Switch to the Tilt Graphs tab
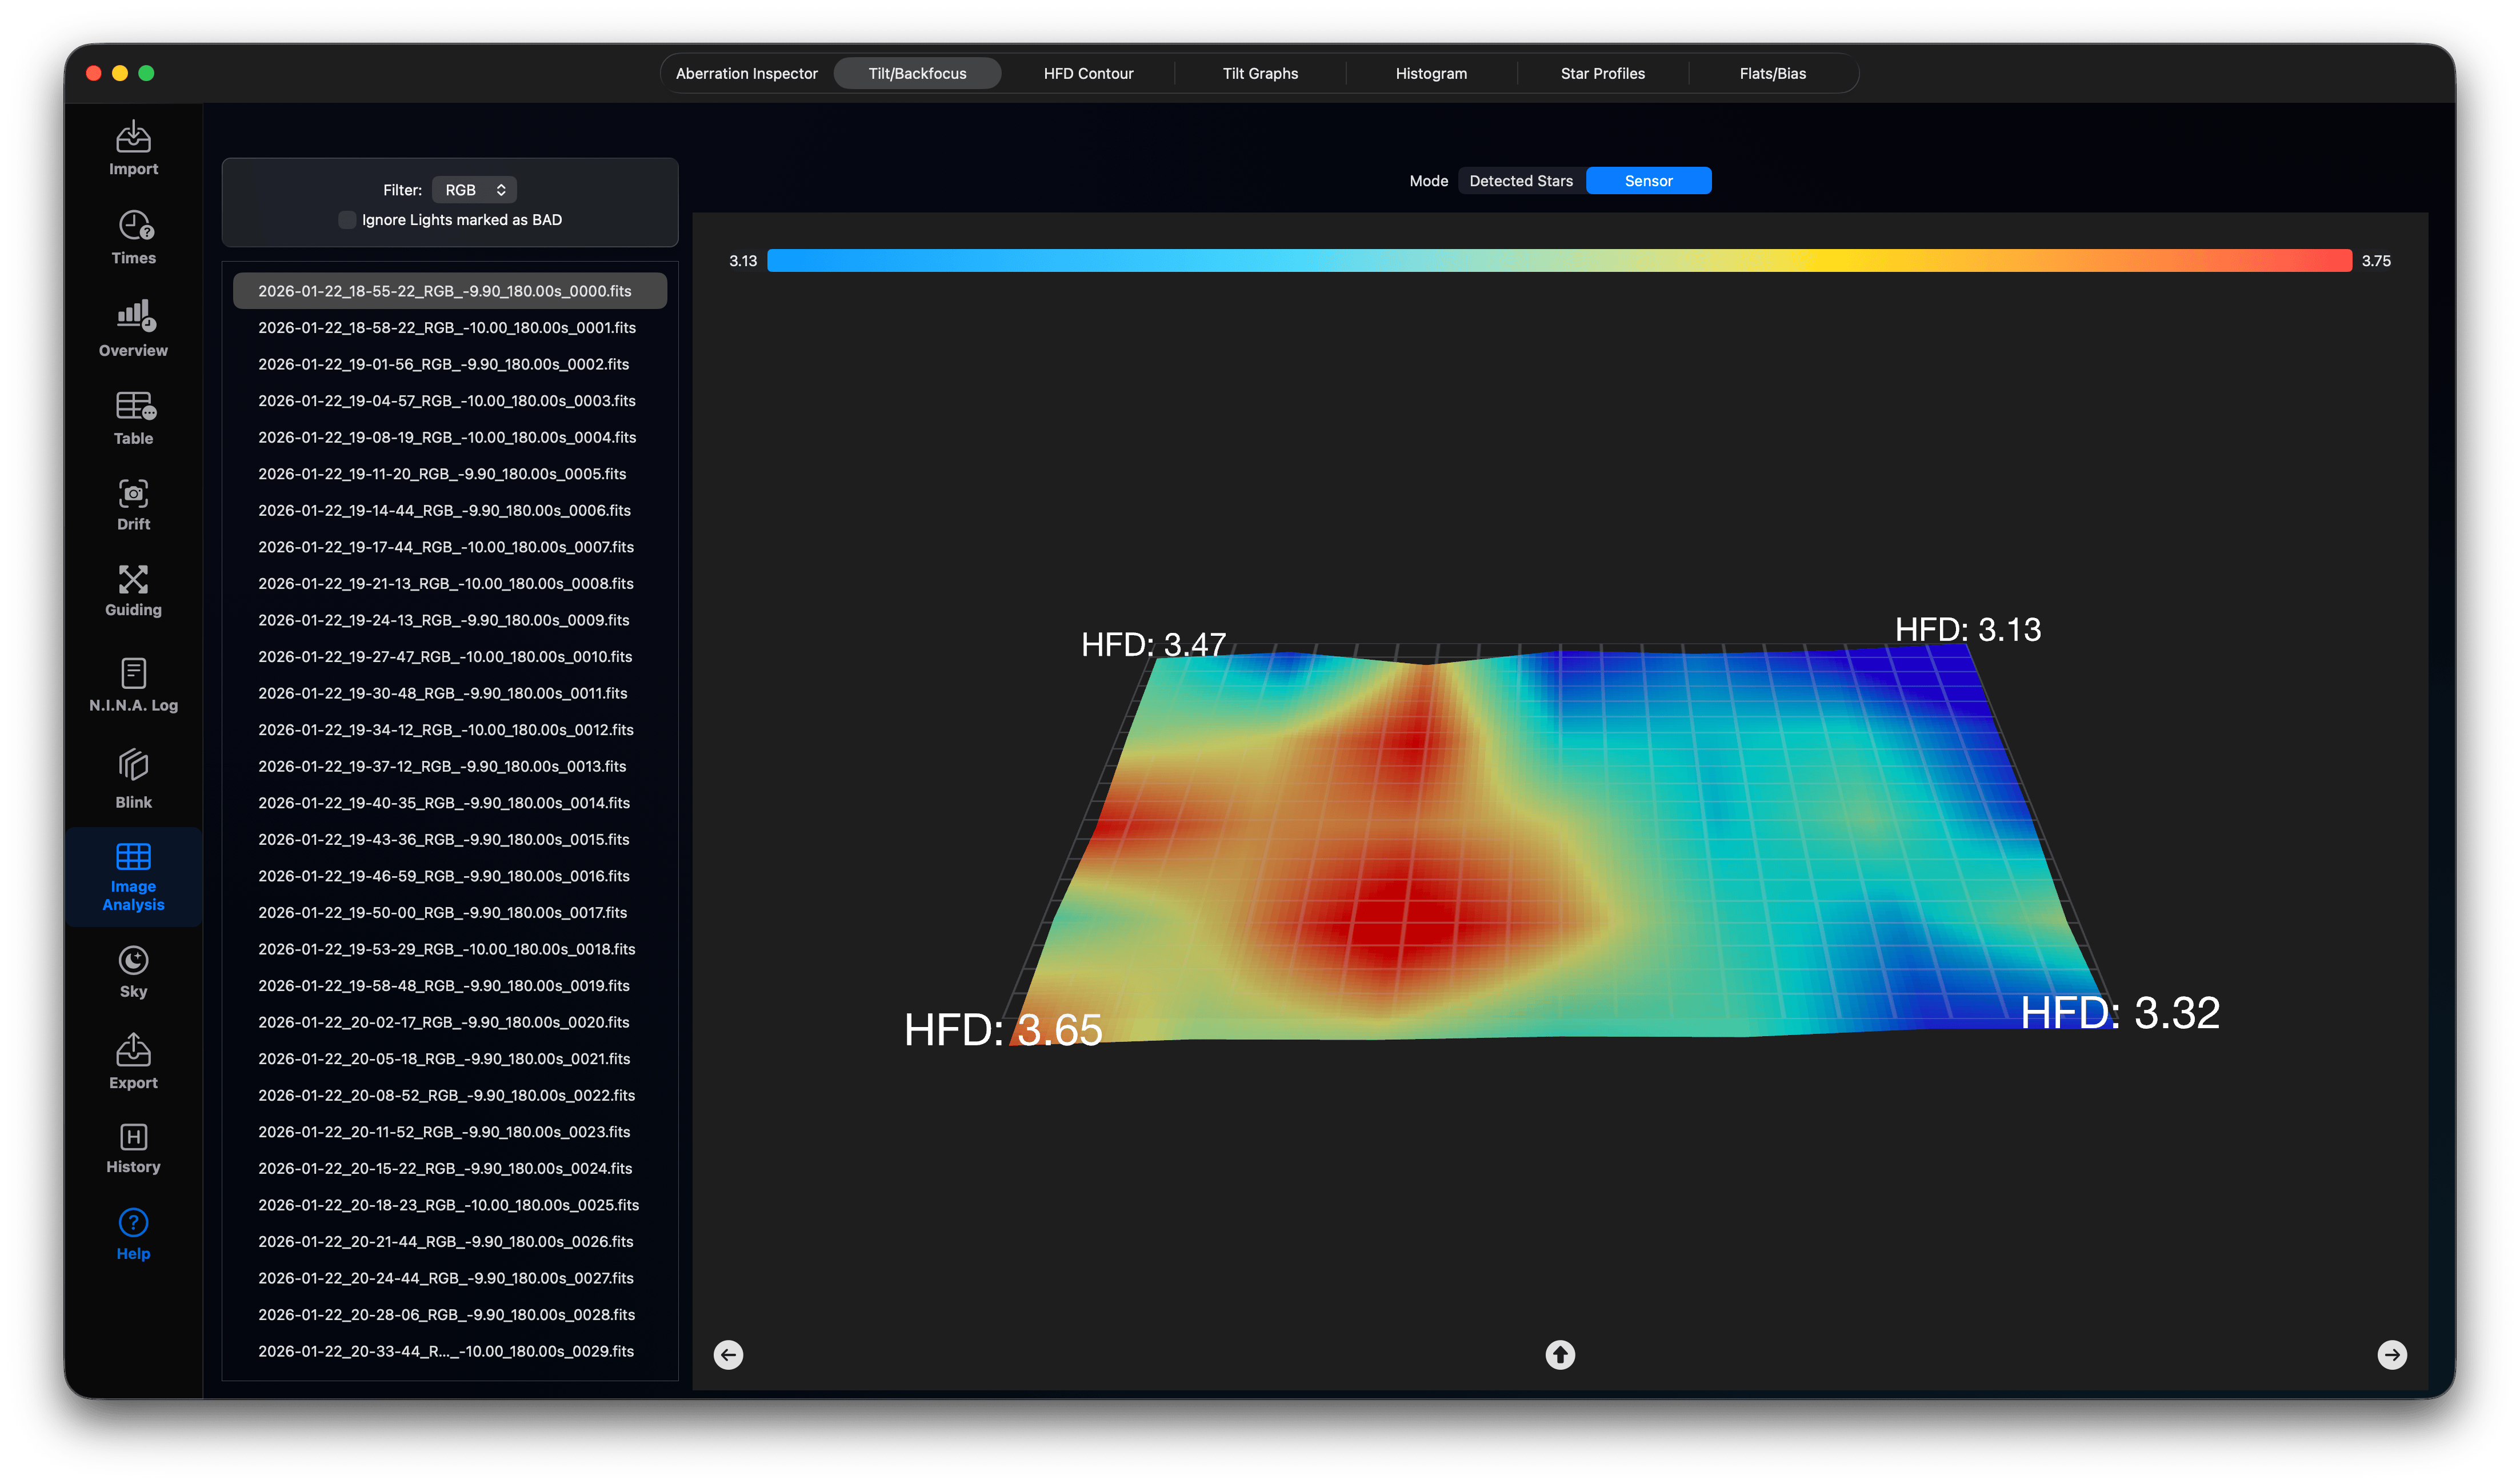This screenshot has height=1484, width=2520. (1259, 73)
